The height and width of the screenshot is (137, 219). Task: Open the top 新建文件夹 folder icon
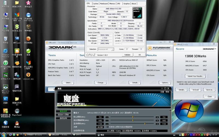click(17, 4)
